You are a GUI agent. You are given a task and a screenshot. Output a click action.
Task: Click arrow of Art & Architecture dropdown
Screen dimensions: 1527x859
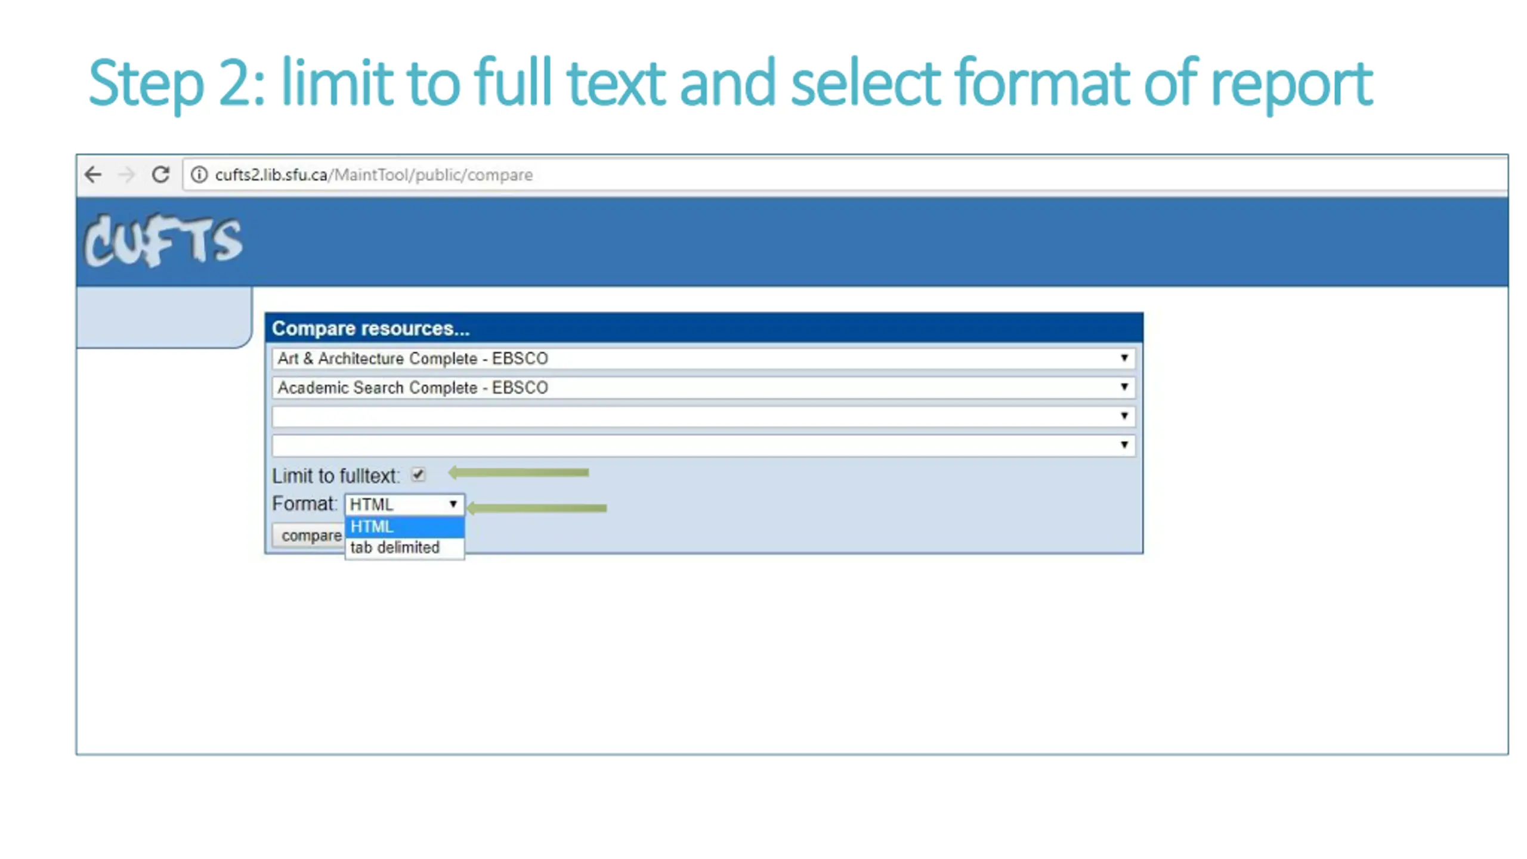pos(1124,358)
